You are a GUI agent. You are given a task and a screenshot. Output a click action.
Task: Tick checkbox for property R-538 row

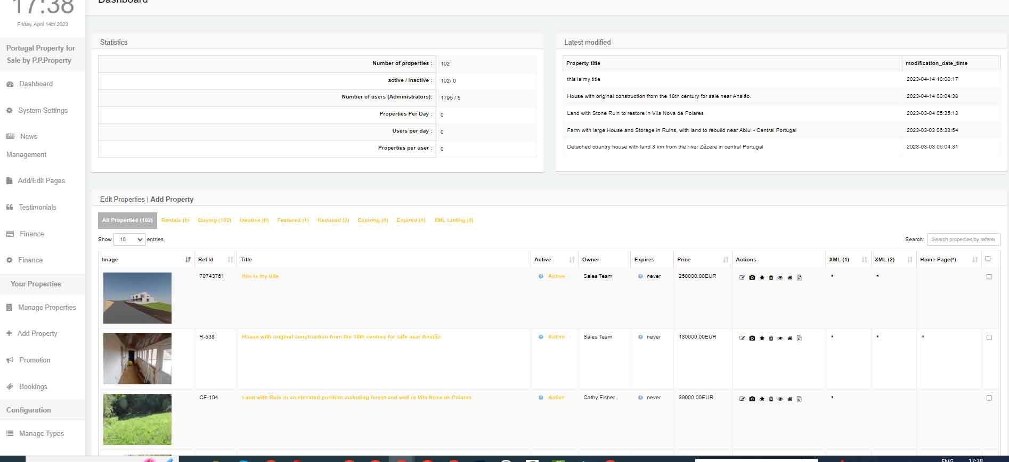989,337
